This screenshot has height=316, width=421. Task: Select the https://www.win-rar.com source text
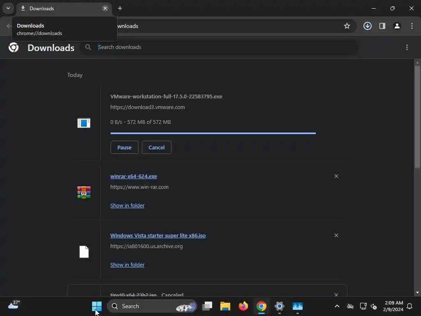[x=139, y=187]
